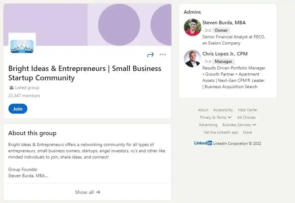Open the Ad Choices link
Screen dimensions: 295x203
click(x=246, y=117)
